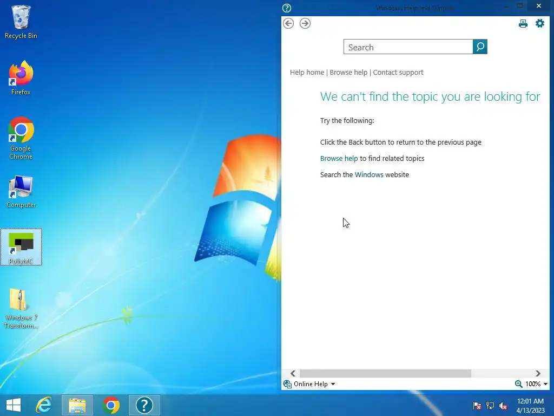Click the horizontal scrollbar right arrow
Image resolution: width=554 pixels, height=416 pixels.
pyautogui.click(x=538, y=374)
